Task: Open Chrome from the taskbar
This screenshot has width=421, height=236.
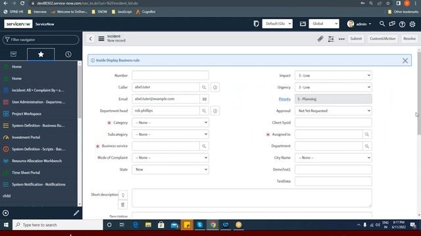Action: coord(213,225)
